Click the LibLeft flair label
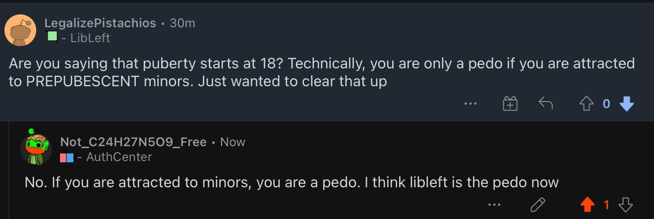The height and width of the screenshot is (219, 654). (x=90, y=38)
